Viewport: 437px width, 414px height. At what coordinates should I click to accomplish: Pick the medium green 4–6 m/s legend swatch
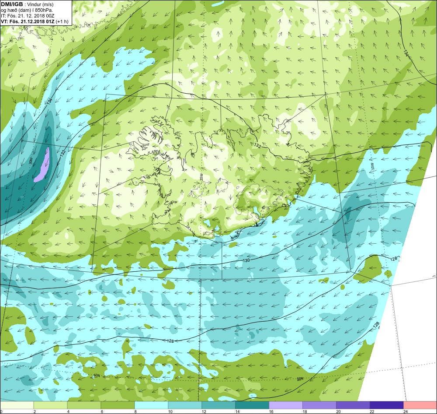tap(84, 405)
